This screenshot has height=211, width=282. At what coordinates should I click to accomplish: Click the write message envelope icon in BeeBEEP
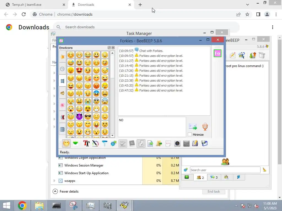232,55
